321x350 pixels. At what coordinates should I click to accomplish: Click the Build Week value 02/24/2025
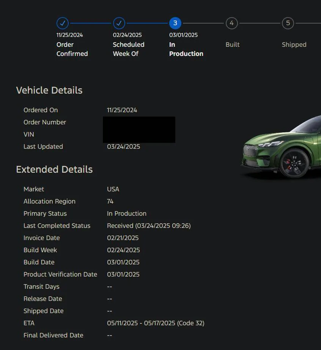pyautogui.click(x=123, y=250)
